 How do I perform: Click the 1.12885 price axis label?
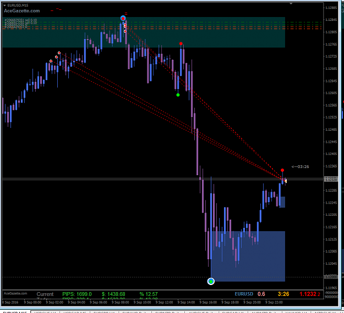pyautogui.click(x=331, y=8)
